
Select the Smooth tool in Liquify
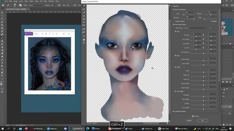[x=84, y=12]
